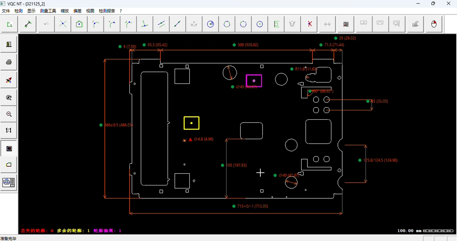Viewport: 457px width, 241px height.
Task: Open the 缩放 menu
Action: pyautogui.click(x=65, y=11)
